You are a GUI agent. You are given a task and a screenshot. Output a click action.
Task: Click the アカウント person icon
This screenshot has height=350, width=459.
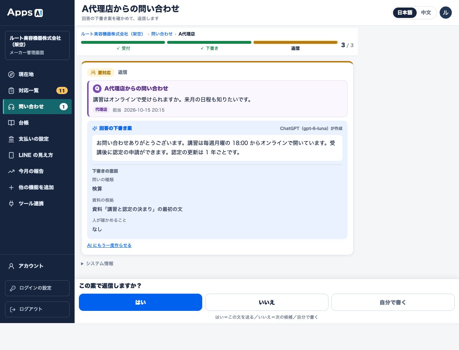[11, 266]
